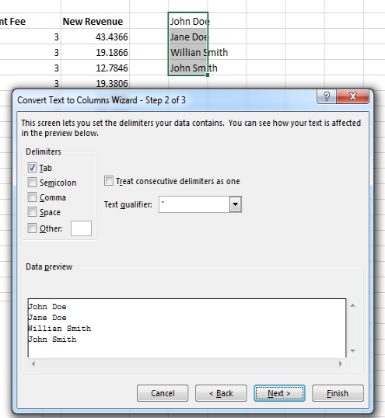
Task: Enable the Comma delimiter checkbox
Action: point(32,197)
